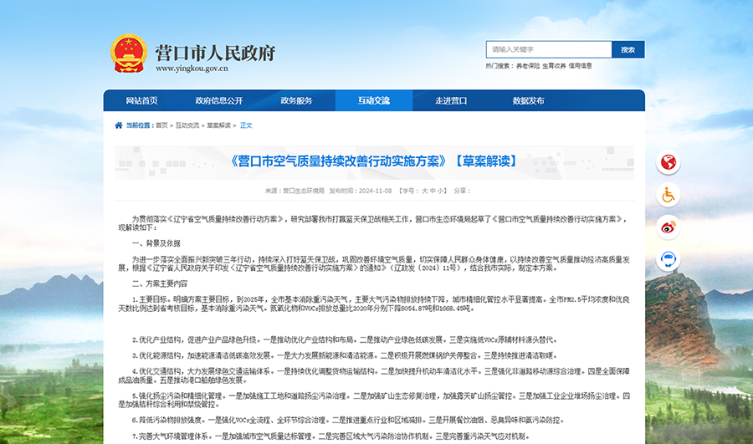Viewport: 753px width, 444px height.
Task: Click the keyword search input field
Action: [549, 49]
